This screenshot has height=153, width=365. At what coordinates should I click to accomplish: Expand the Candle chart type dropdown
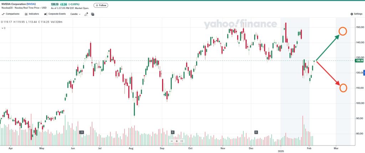pyautogui.click(x=76, y=14)
